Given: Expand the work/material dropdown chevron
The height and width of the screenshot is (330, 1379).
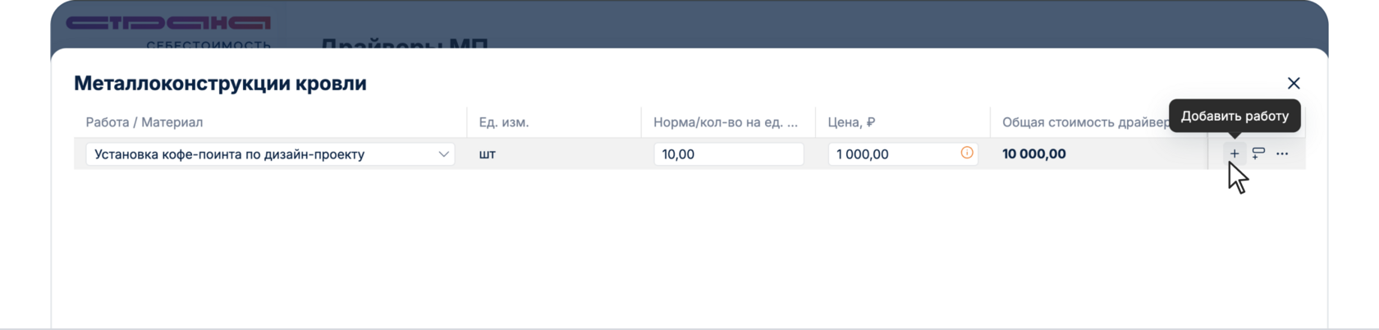Looking at the screenshot, I should [x=443, y=154].
